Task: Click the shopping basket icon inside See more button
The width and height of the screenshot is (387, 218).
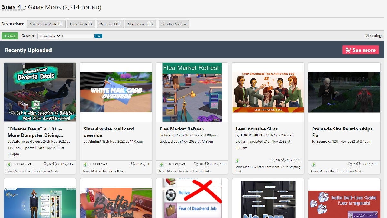Action: click(x=349, y=50)
